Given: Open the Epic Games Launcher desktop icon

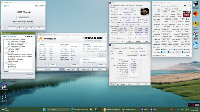Looking at the screenshot, I should [196, 4].
